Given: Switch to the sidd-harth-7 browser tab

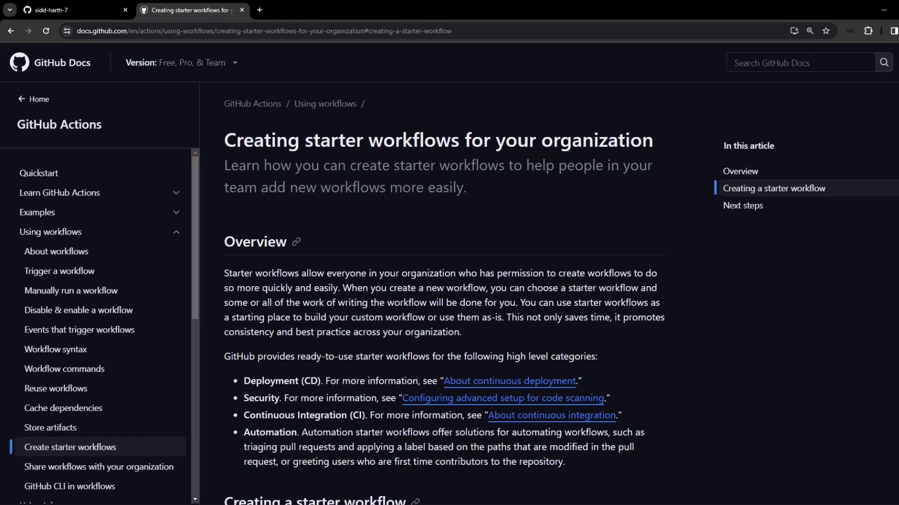Looking at the screenshot, I should [x=70, y=10].
